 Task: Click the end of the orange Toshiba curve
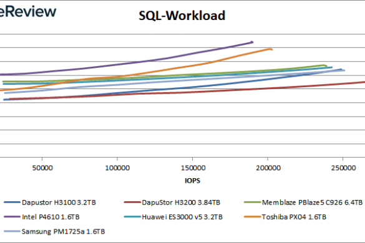click(271, 49)
